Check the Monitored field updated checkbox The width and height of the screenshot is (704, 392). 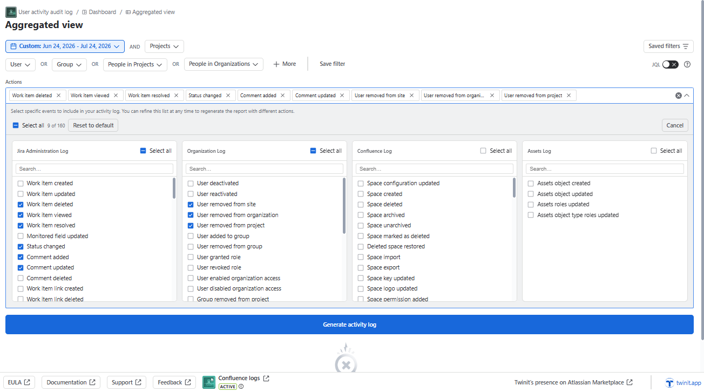21,236
